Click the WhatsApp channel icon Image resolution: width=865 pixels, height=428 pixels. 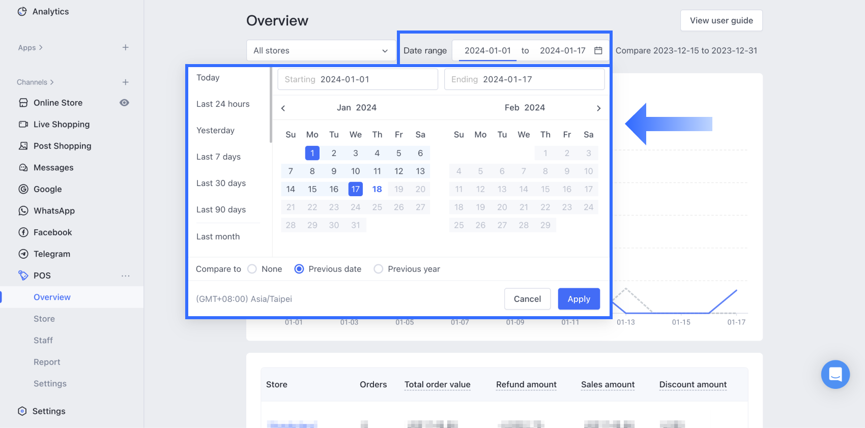23,210
